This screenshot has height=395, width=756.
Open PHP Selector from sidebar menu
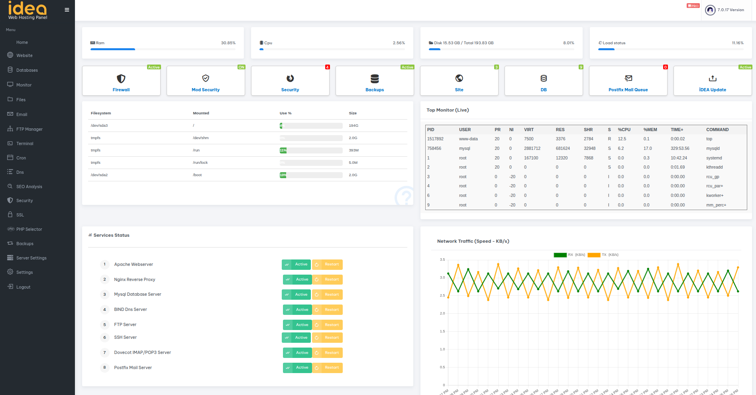click(x=29, y=230)
